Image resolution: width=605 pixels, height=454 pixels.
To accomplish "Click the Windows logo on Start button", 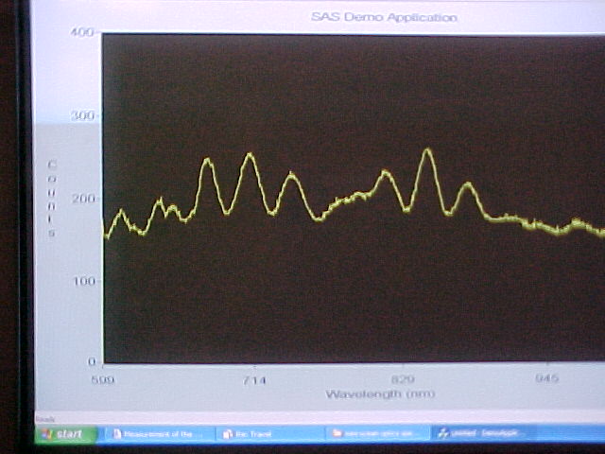I will [47, 434].
